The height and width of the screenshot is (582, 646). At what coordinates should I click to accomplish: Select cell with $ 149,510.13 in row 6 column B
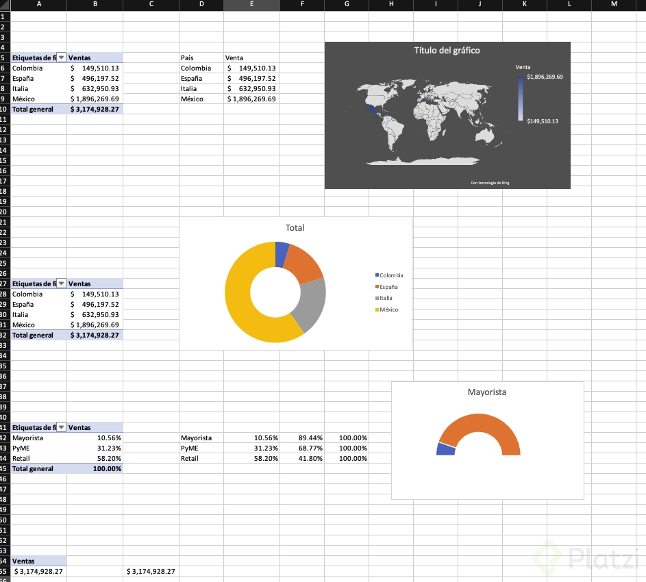click(x=95, y=68)
